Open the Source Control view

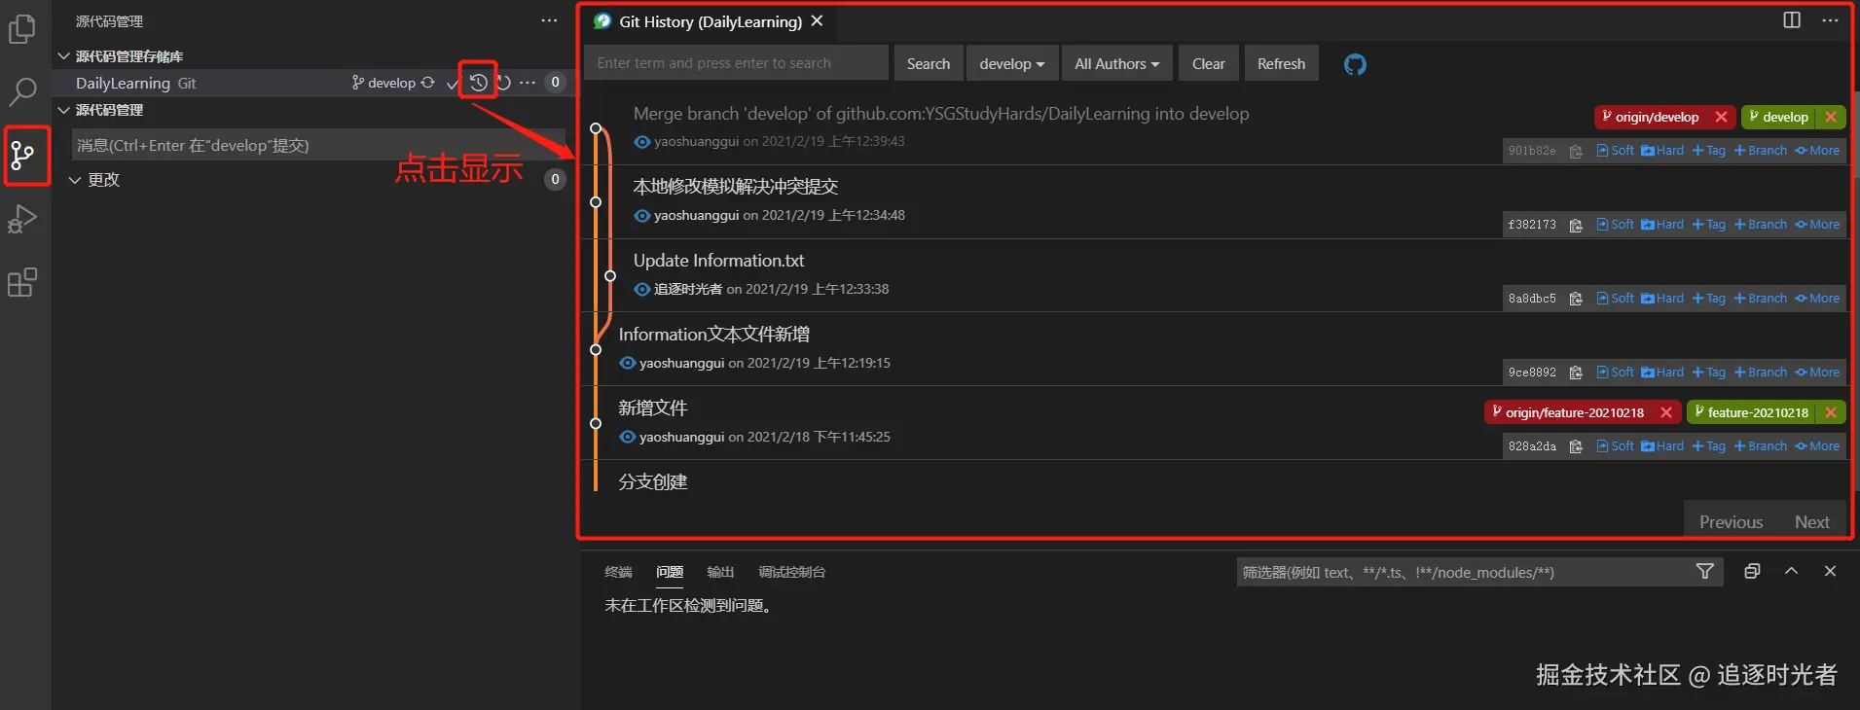[x=22, y=155]
